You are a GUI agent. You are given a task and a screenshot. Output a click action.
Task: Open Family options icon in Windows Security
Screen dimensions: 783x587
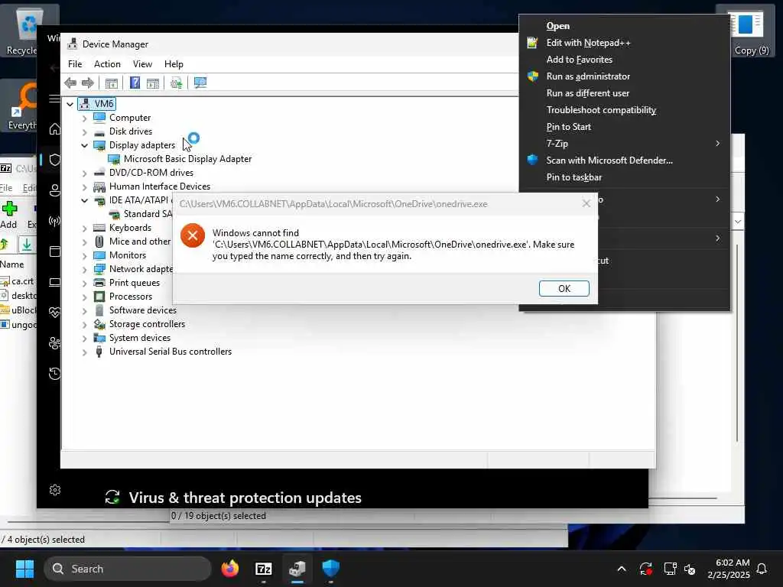click(x=55, y=343)
